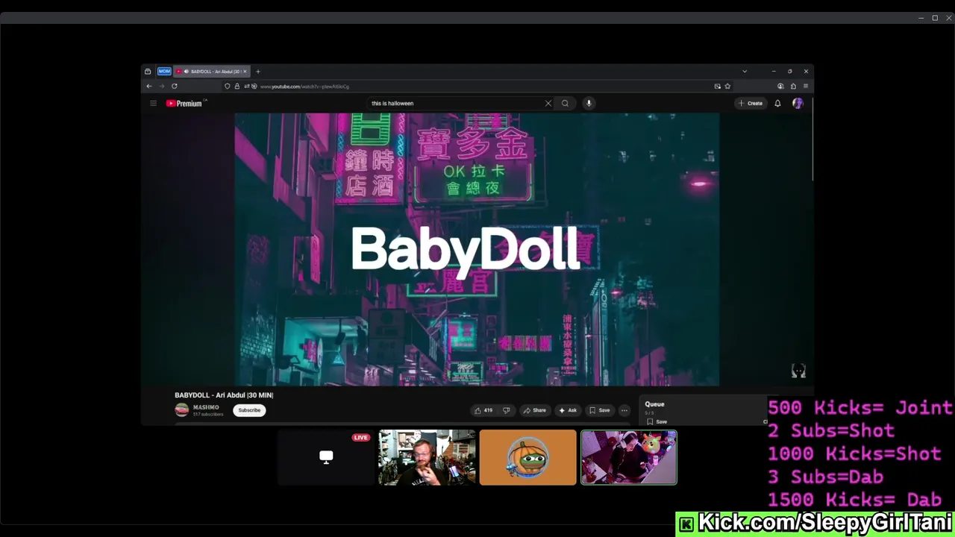Save the queue as a playlist
This screenshot has height=537, width=955.
[657, 421]
